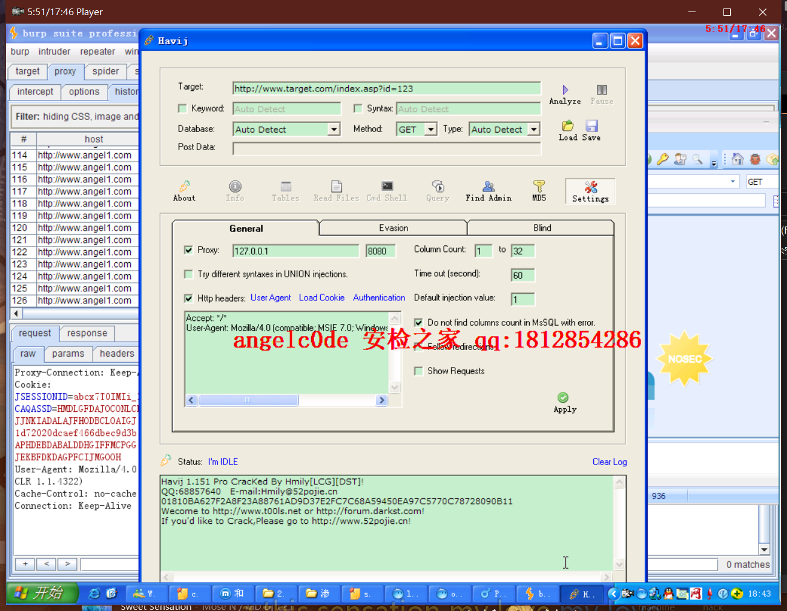787x611 pixels.
Task: Open the repeater menu in burp suite
Action: tap(97, 51)
